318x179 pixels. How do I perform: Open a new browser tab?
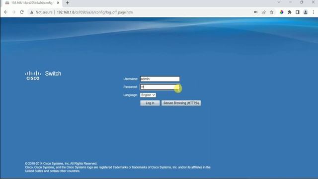pyautogui.click(x=68, y=3)
